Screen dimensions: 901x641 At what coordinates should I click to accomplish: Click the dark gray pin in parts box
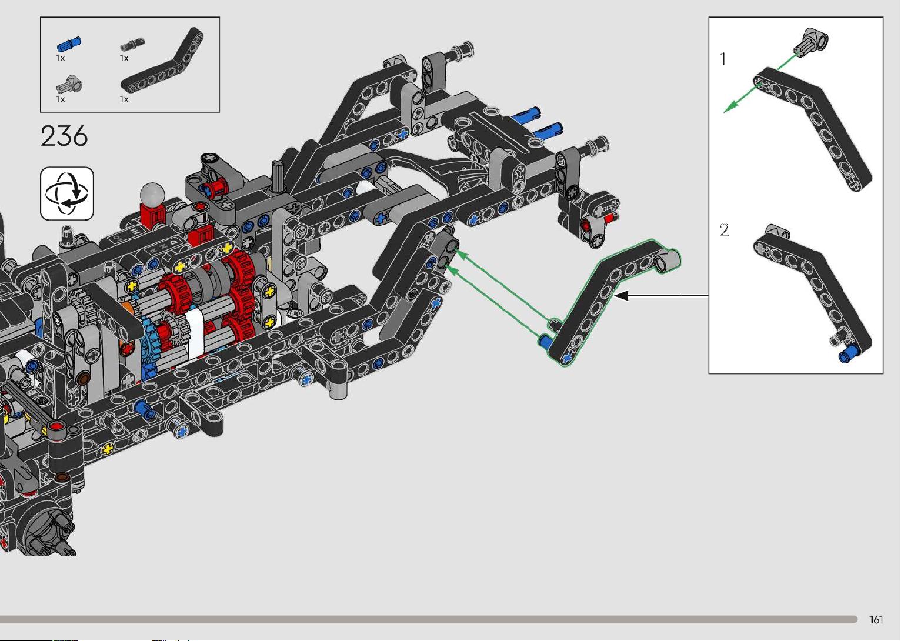tap(132, 44)
